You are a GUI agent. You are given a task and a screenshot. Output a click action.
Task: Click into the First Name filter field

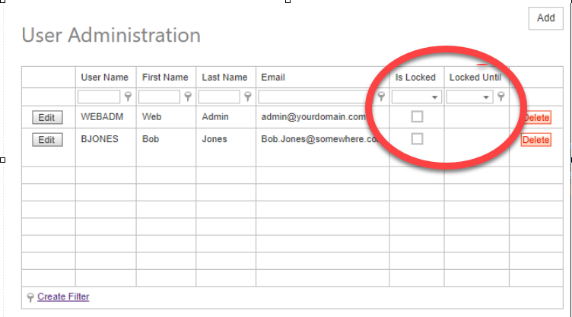coord(159,97)
